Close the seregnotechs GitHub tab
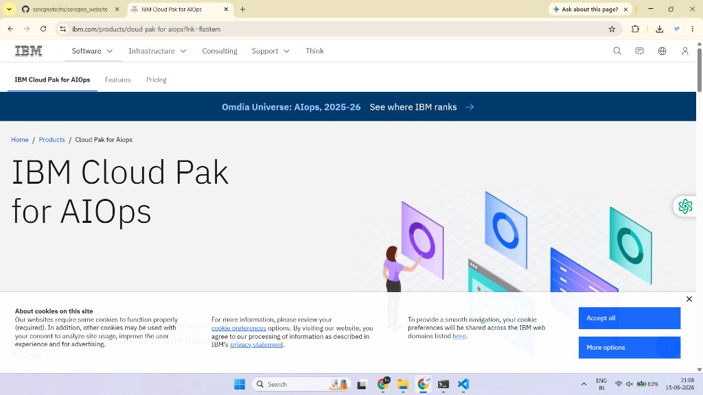Viewport: 703px width, 395px height. [x=117, y=9]
